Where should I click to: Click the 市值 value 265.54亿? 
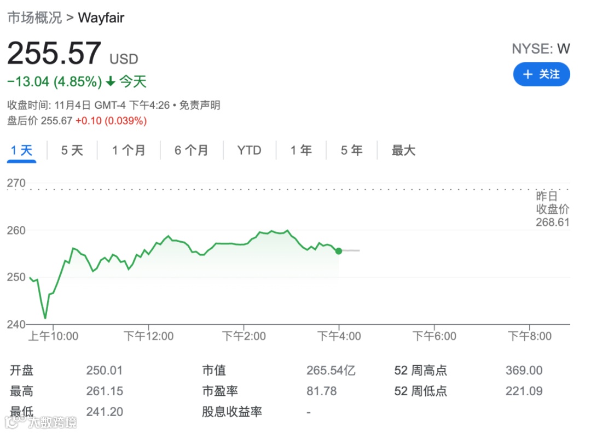331,371
